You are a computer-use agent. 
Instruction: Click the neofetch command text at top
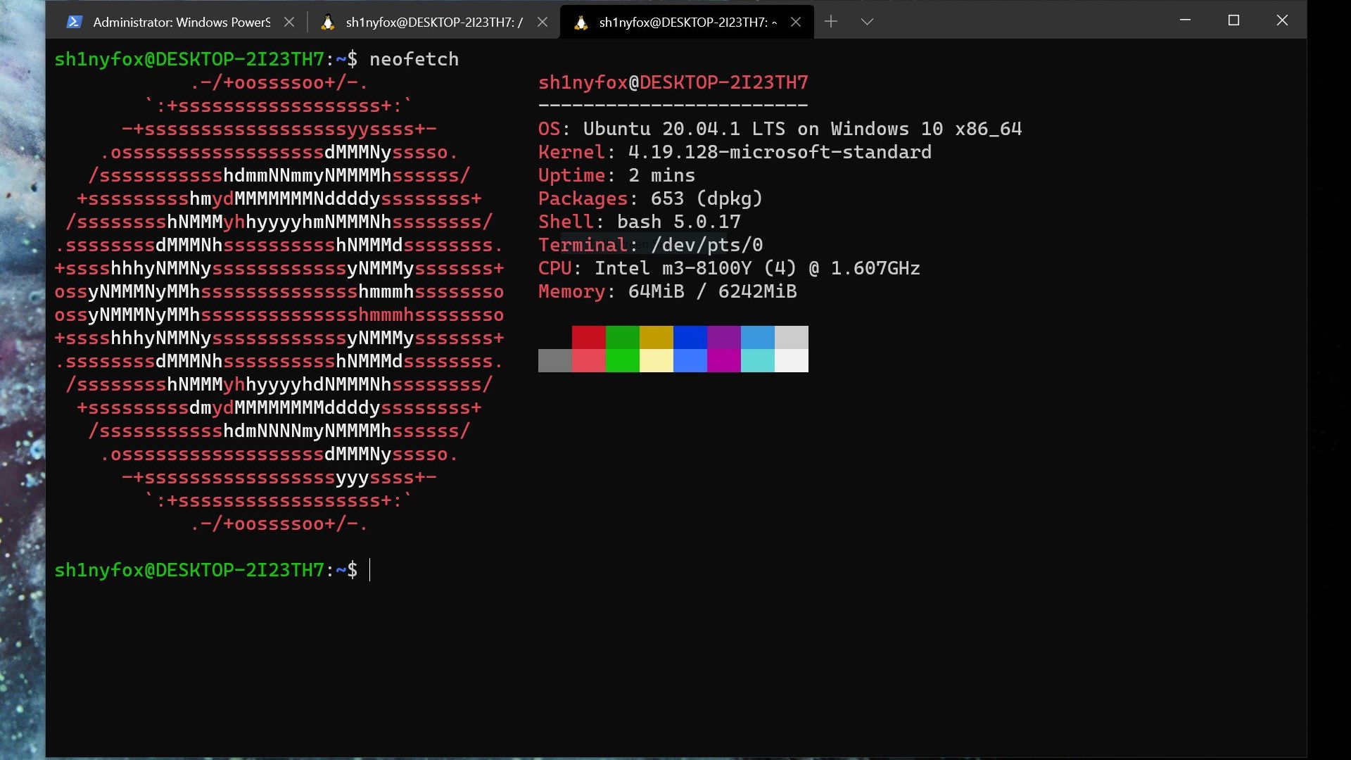(414, 59)
